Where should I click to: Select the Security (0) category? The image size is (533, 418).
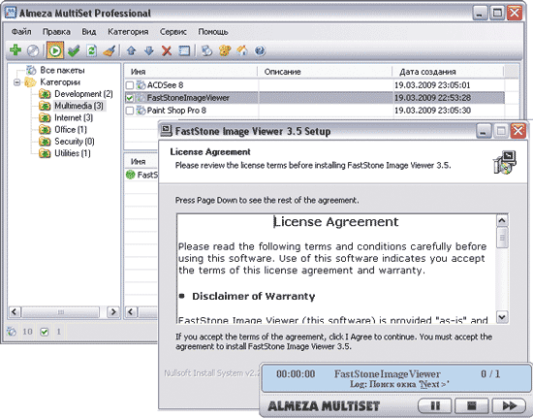(75, 142)
